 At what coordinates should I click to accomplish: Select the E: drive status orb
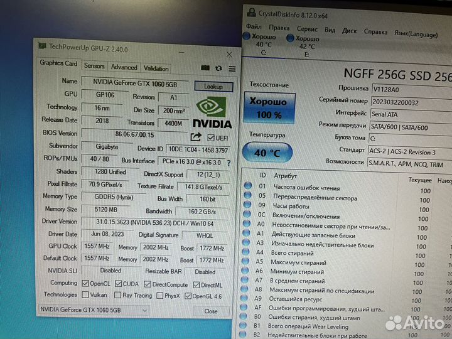pos(290,38)
